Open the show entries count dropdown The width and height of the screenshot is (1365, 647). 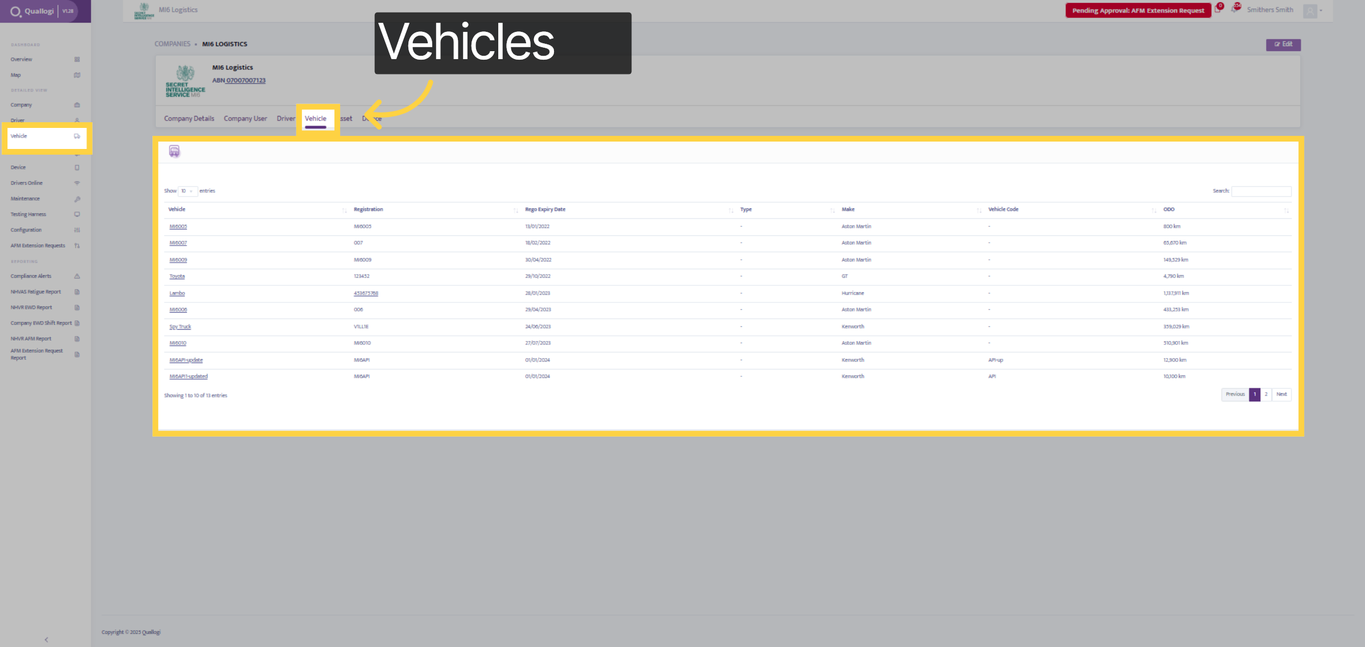point(188,191)
